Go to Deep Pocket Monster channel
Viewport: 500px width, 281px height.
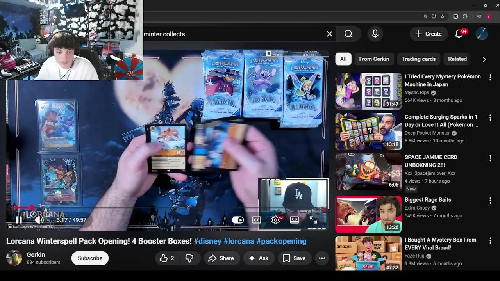coord(427,133)
